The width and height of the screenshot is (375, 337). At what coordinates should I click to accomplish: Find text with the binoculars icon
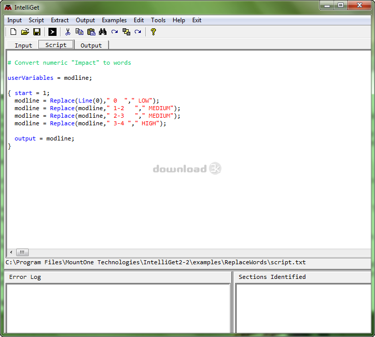tap(103, 32)
